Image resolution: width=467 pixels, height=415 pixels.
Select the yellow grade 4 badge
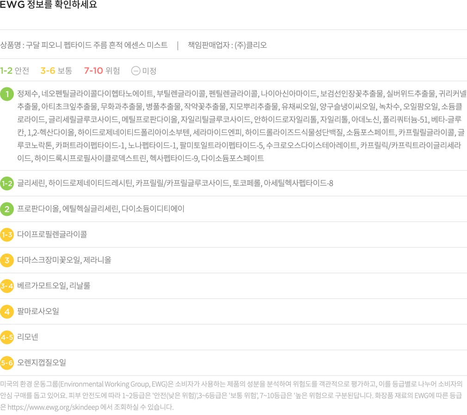(7, 311)
